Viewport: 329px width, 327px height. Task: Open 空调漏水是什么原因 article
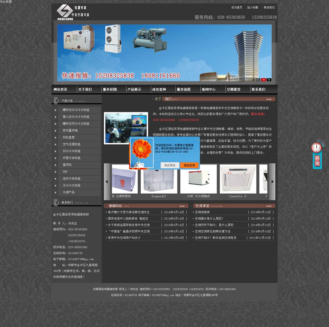point(209,219)
